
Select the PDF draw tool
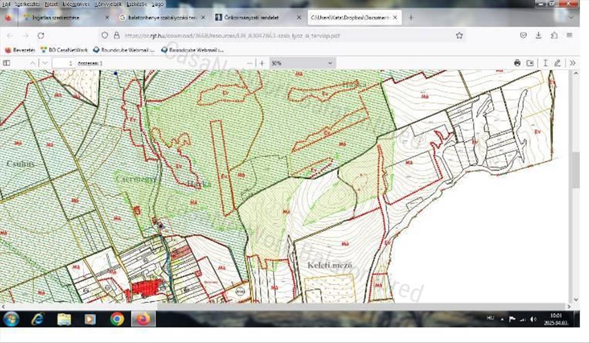[x=558, y=63]
